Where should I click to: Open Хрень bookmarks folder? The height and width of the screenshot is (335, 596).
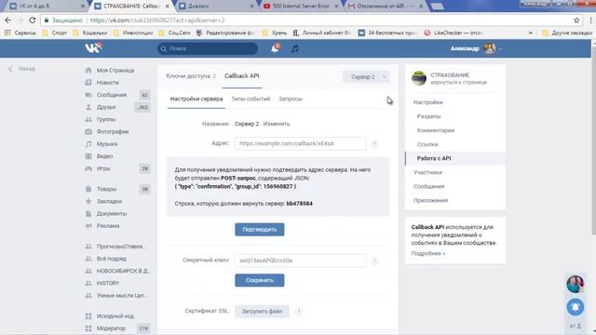(276, 33)
